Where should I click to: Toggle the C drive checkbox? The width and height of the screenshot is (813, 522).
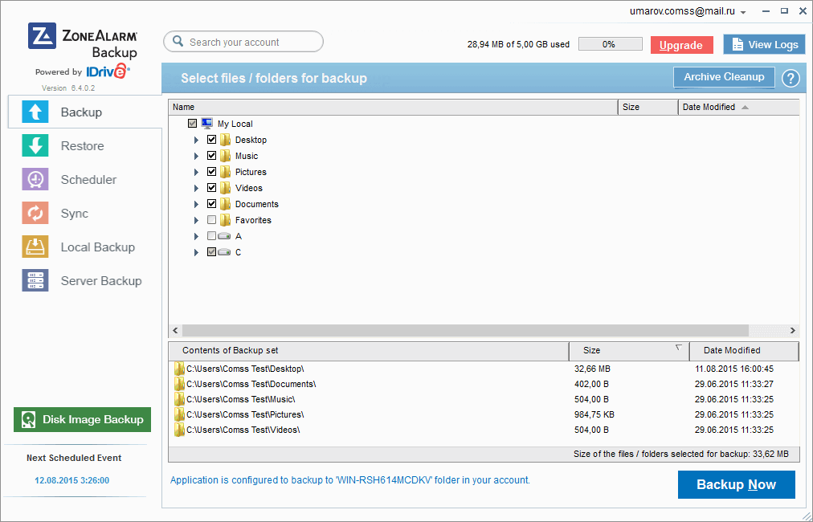(211, 252)
